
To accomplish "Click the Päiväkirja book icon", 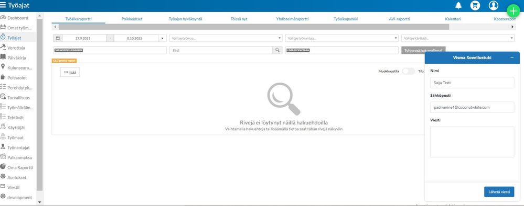I will coord(3,57).
